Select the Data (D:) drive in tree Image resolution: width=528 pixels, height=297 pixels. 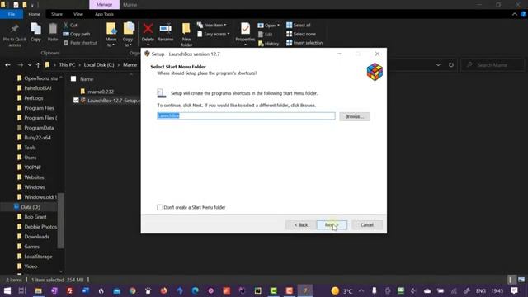(x=31, y=207)
